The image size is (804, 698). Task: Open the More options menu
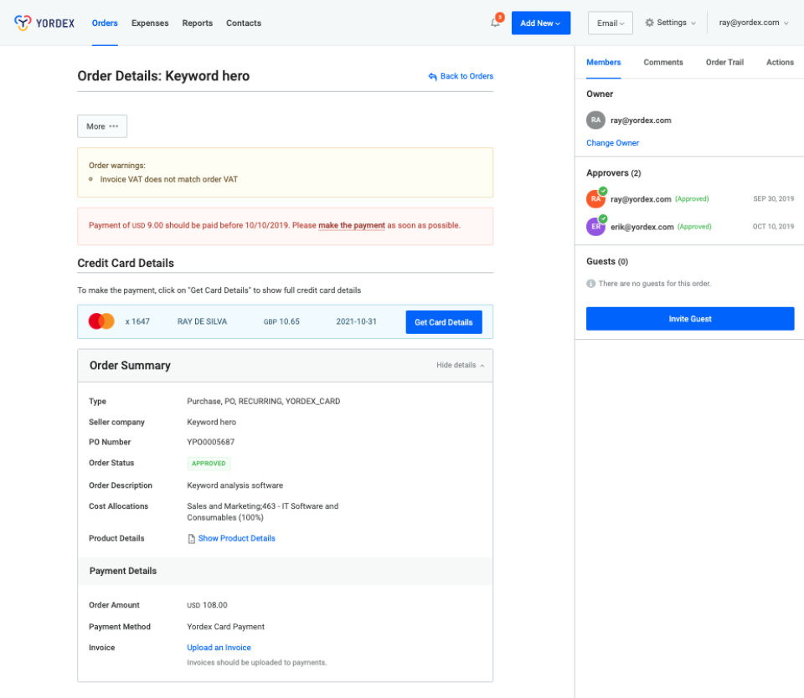click(102, 126)
